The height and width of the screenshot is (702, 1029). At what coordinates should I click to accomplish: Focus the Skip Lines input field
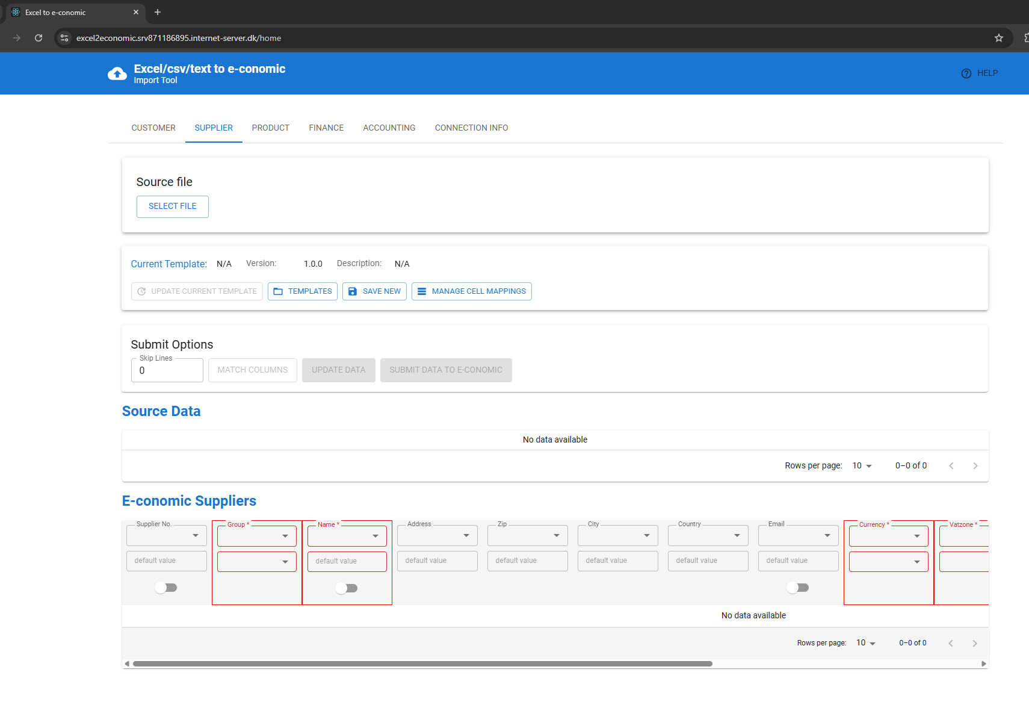(x=167, y=370)
